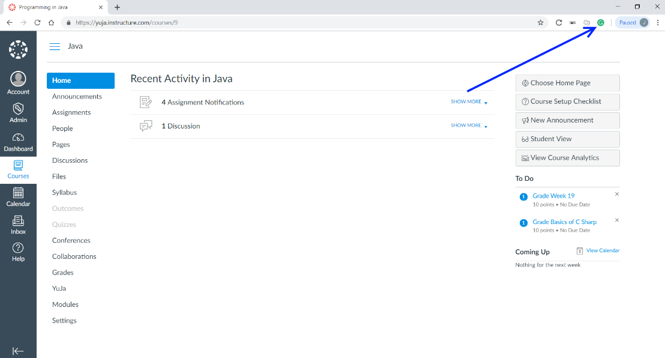This screenshot has width=665, height=358.
Task: Open the Inbox from the sidebar
Action: [x=18, y=225]
